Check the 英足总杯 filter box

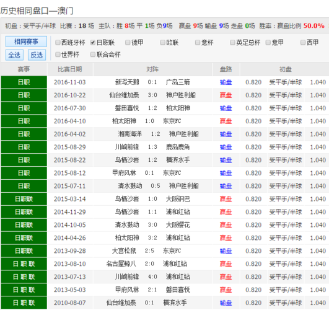[x=232, y=43]
